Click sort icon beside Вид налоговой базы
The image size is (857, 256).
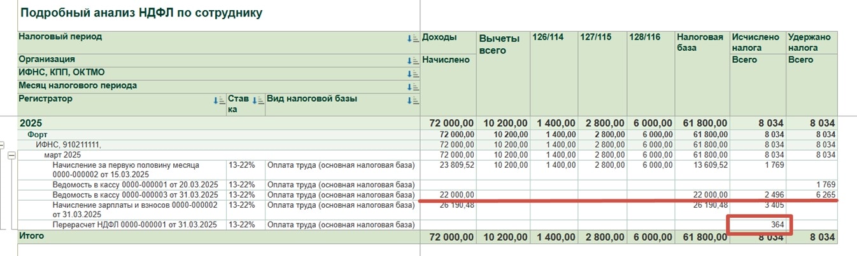tap(413, 100)
